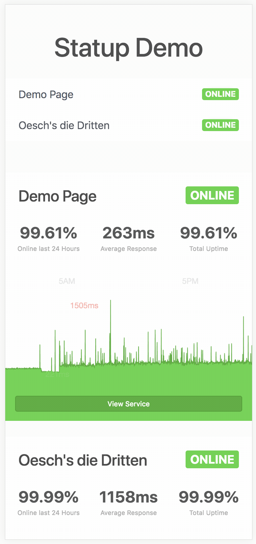The height and width of the screenshot is (544, 256).
Task: Click 99.61% above Total Uptime
Action: pos(209,233)
